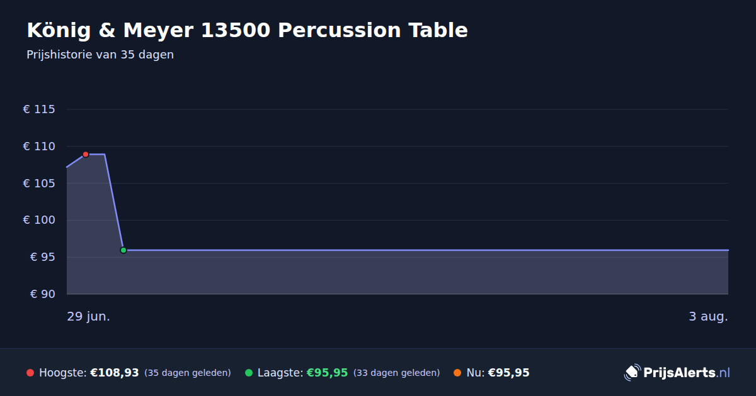Click the green lowest-price marker on the chart
756x396 pixels.
pos(123,250)
